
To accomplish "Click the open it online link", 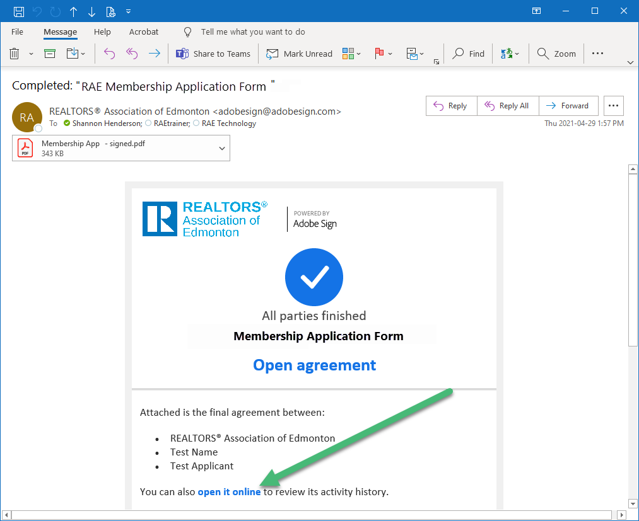I will pyautogui.click(x=229, y=491).
